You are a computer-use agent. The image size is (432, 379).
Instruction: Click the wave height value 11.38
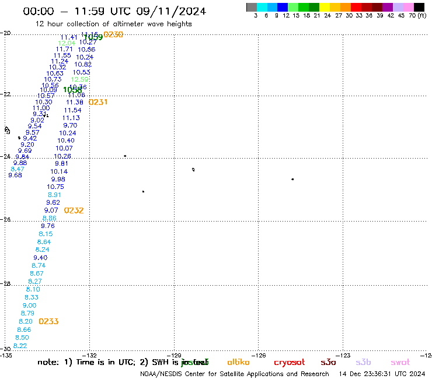tap(75, 102)
